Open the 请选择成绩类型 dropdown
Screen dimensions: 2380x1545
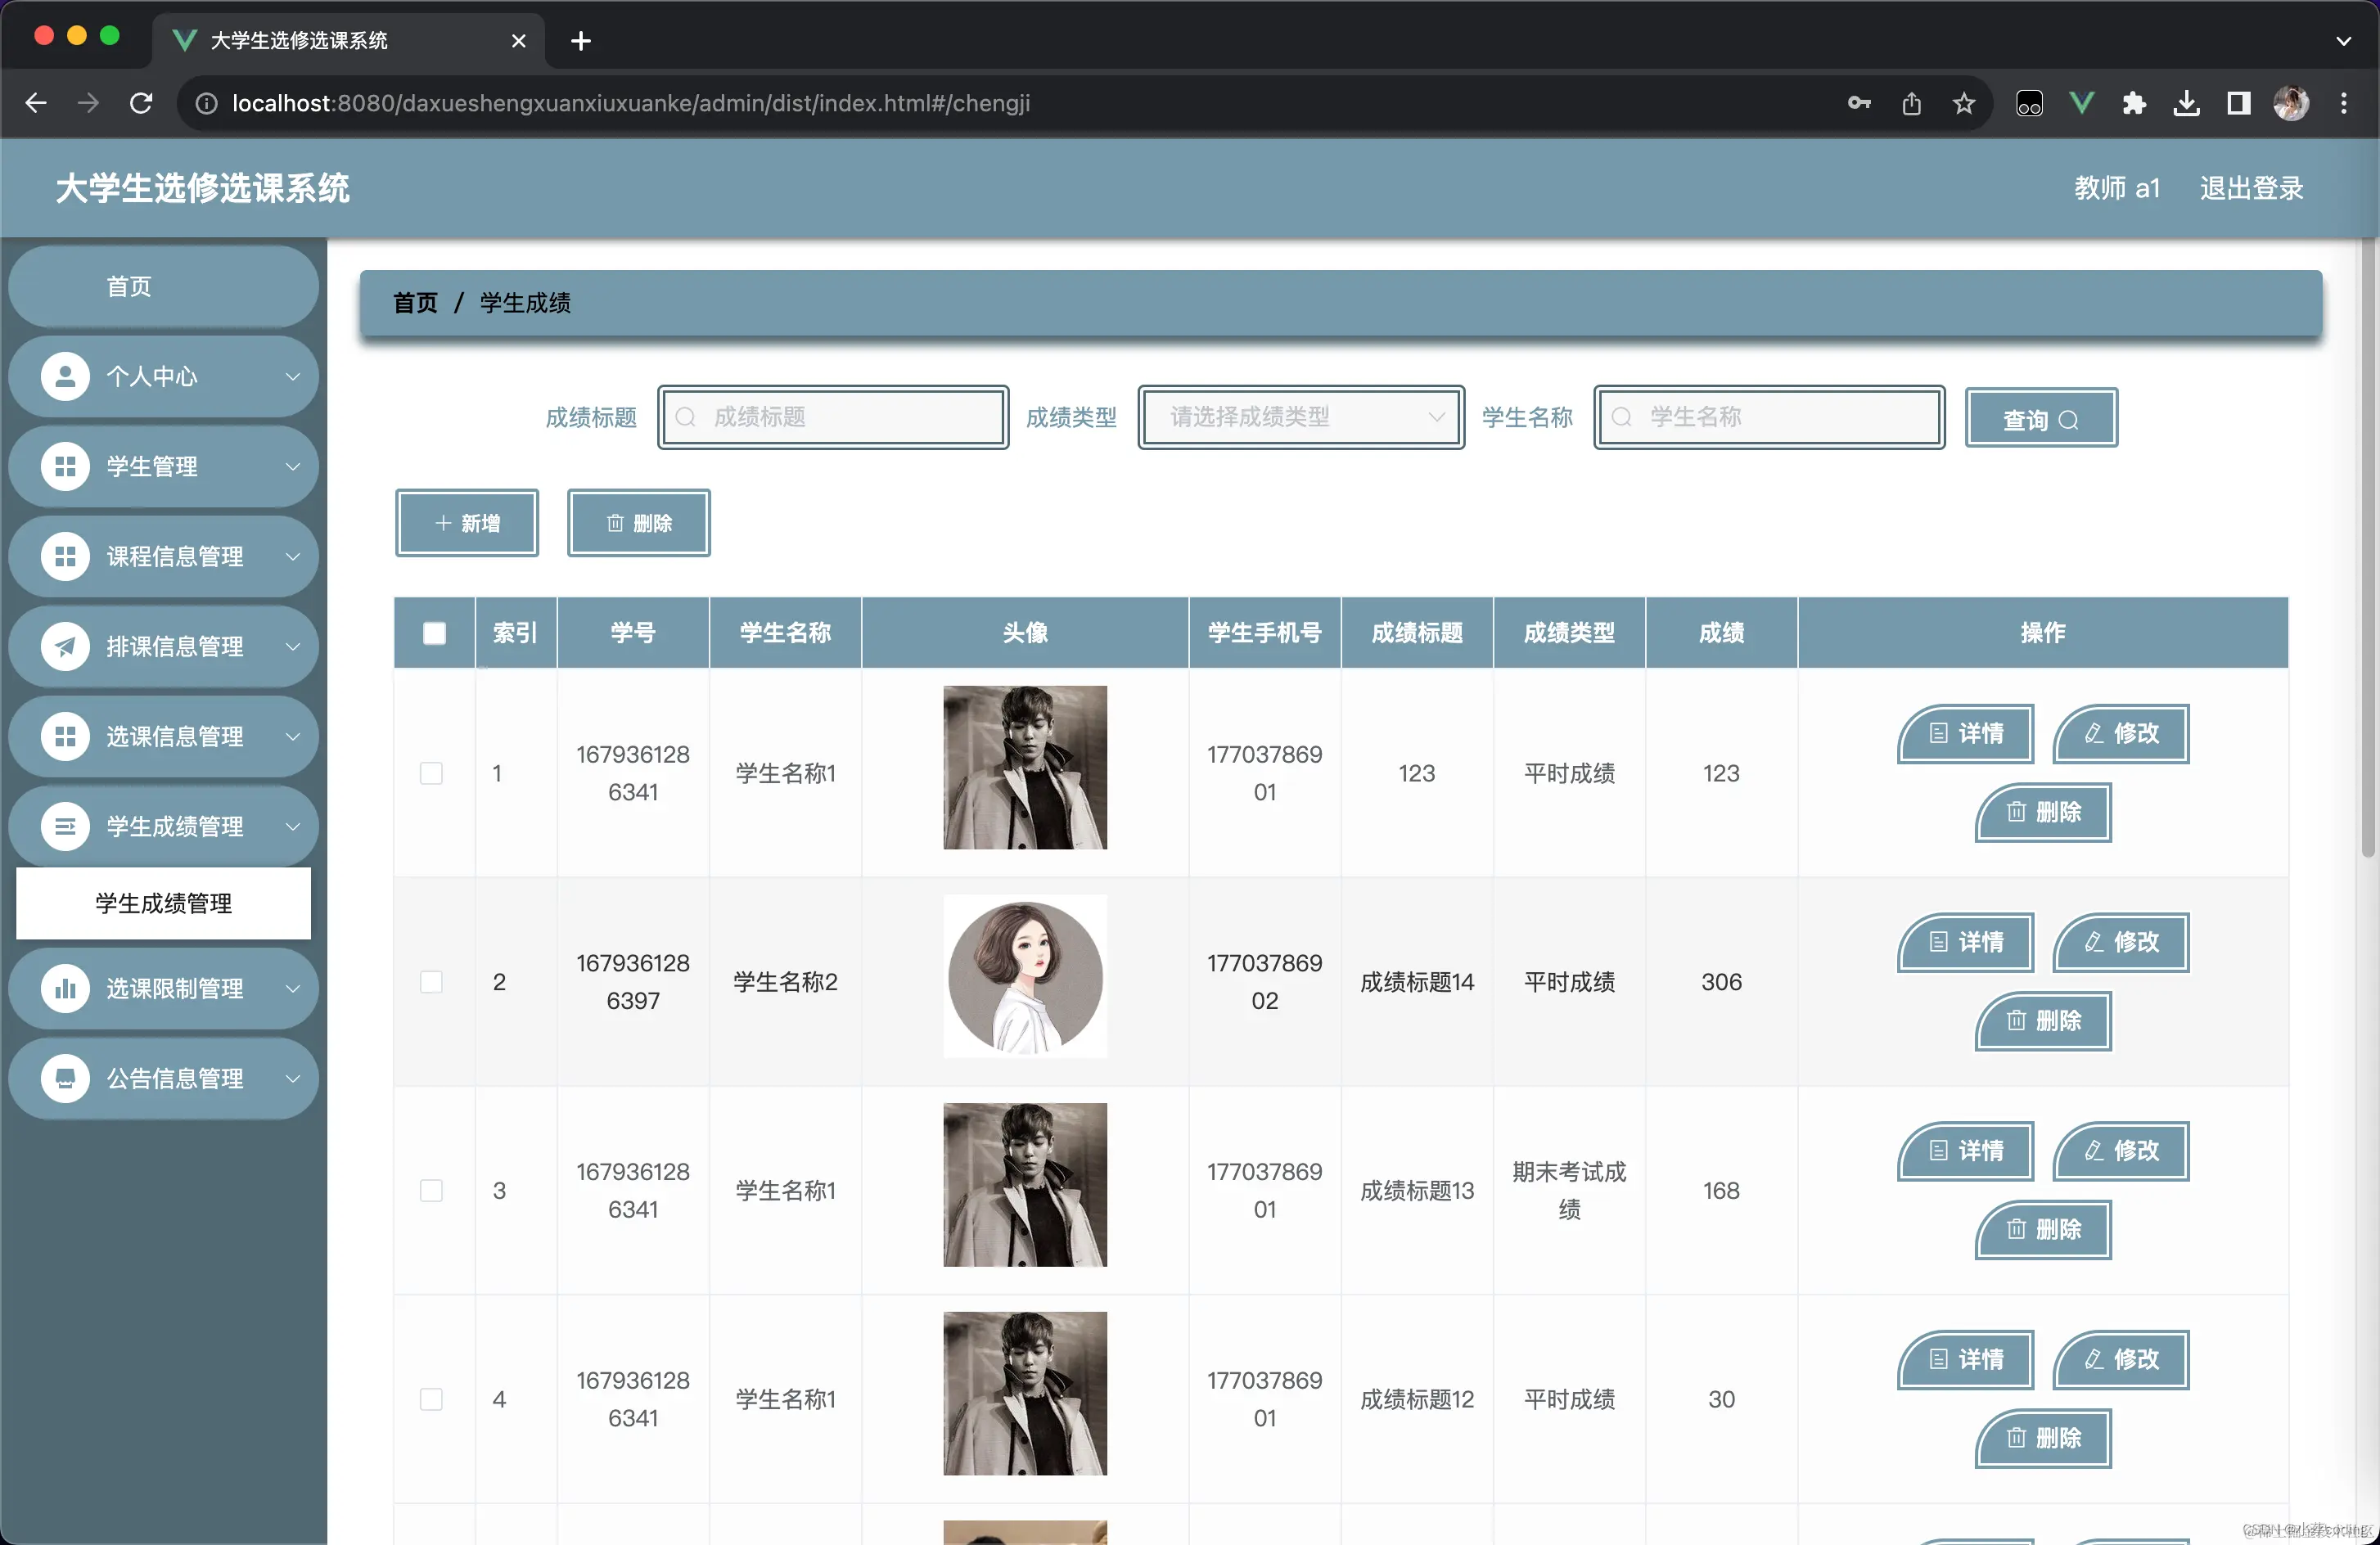1300,417
